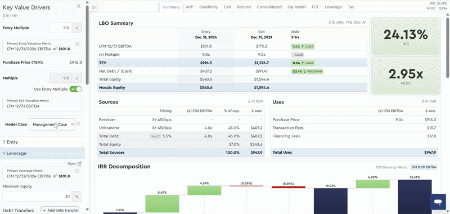Viewport: 450px width, 214px height.
Task: Click the IRR Decomposition heading
Action: tap(124, 166)
